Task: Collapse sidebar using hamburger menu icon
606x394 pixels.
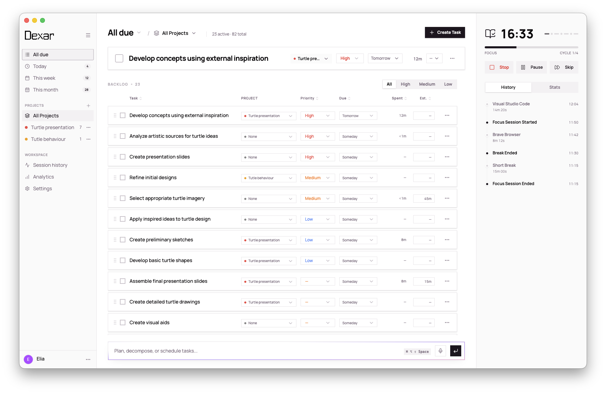Action: pos(88,35)
